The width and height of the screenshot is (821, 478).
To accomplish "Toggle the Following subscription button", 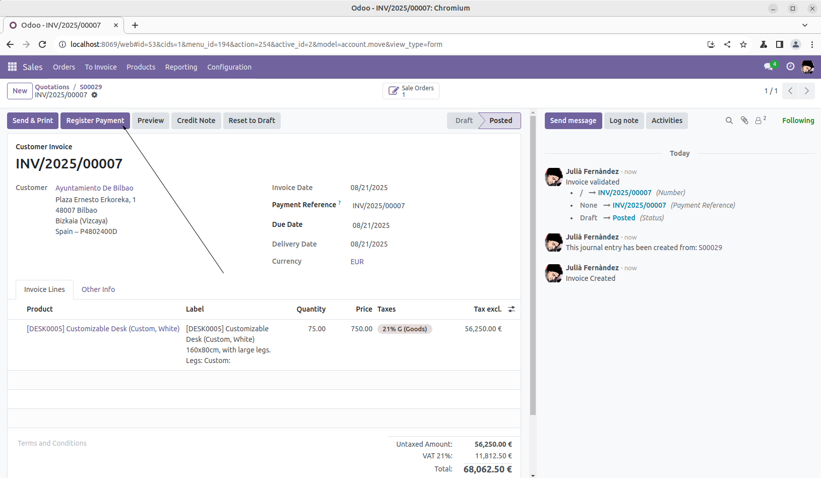I will [797, 121].
